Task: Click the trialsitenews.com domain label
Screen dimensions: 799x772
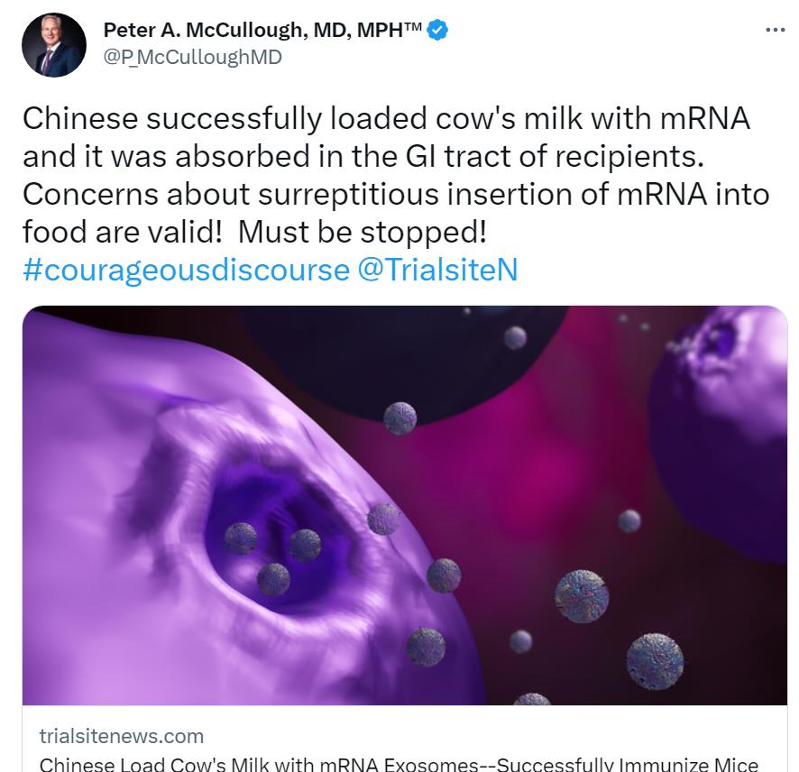Action: [x=121, y=736]
